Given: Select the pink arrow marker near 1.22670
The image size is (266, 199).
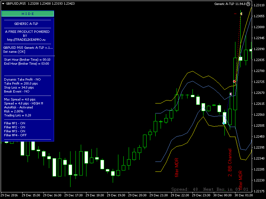Looking at the screenshot, I should 230,94.
